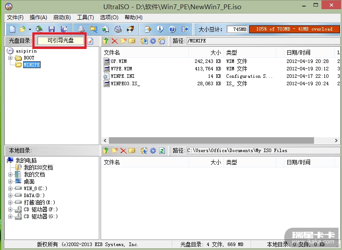Expand the 桌面 tree node
This screenshot has width=342, height=250.
[10, 181]
